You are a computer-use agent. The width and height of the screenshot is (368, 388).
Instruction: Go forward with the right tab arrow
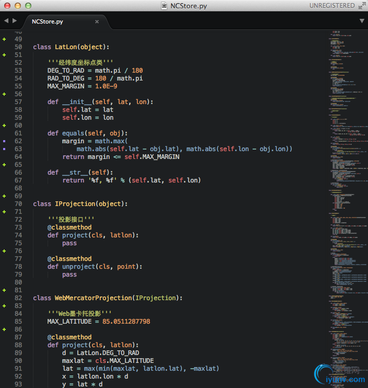(15, 21)
